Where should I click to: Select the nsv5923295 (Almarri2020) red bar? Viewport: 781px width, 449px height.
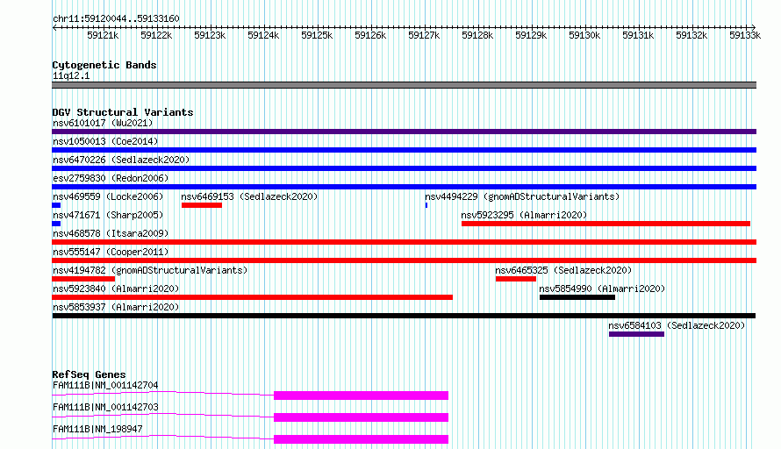(x=605, y=224)
